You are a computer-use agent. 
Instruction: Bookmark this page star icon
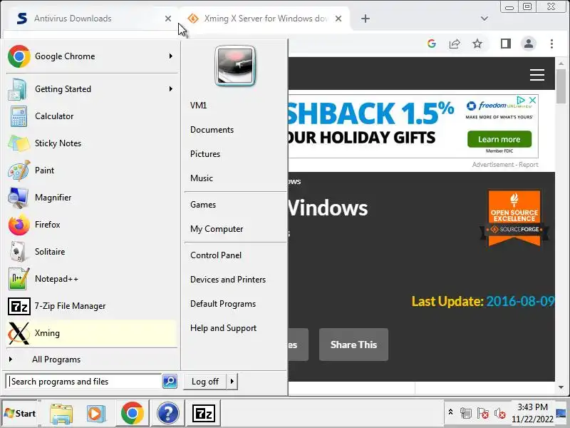click(477, 44)
